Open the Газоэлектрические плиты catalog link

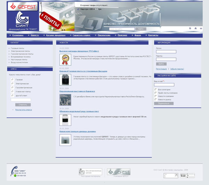pyautogui.click(x=22, y=54)
